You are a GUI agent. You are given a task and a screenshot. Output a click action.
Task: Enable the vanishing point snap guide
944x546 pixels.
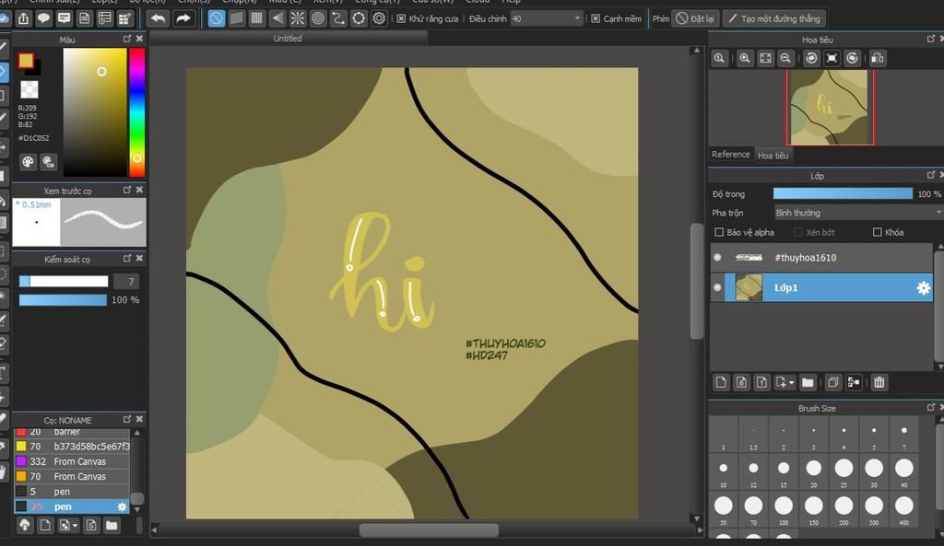click(277, 18)
